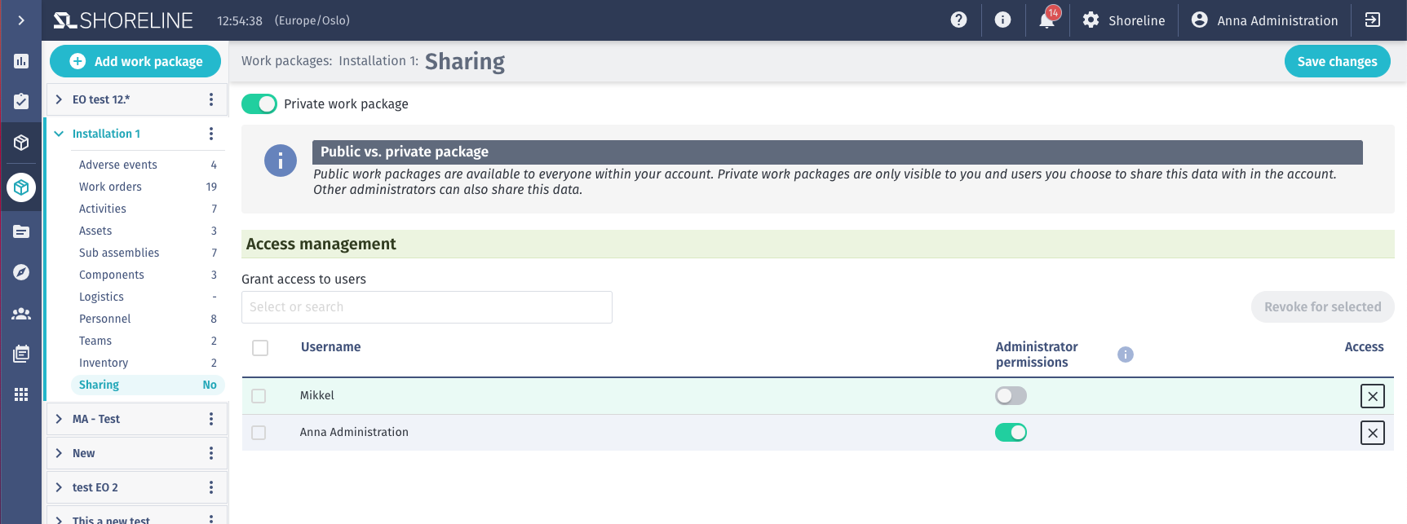
Task: Open Anna Administration user account
Action: [x=1264, y=20]
